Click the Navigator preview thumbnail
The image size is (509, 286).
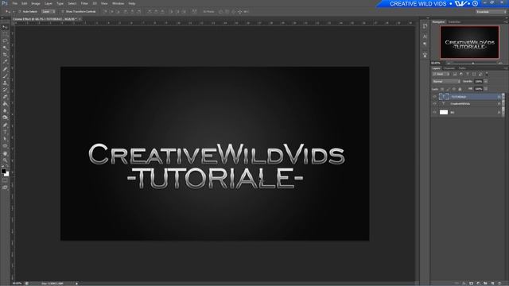tap(469, 42)
